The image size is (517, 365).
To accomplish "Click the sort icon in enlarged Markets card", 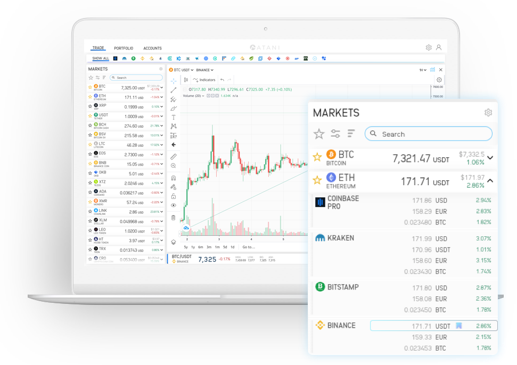I will tap(351, 134).
